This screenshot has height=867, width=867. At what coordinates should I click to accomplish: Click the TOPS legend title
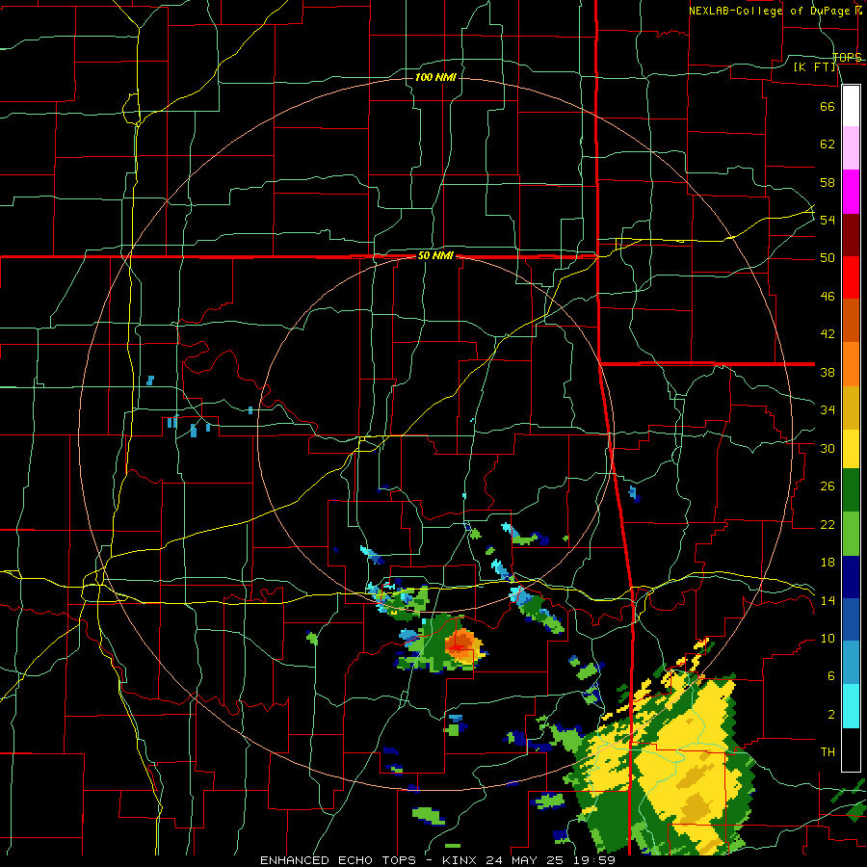coord(847,57)
